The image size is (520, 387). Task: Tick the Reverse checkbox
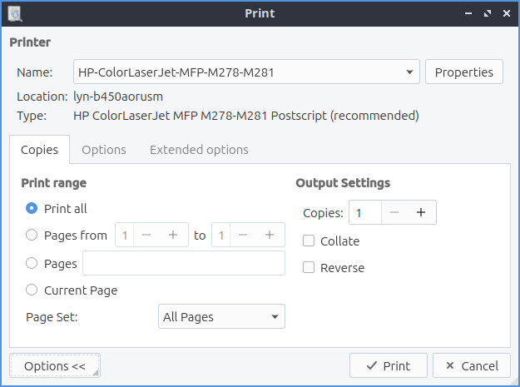click(x=309, y=268)
